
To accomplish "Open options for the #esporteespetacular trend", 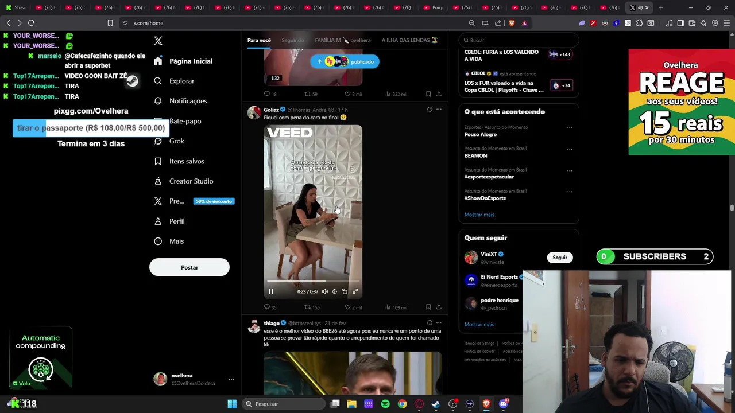I will click(570, 170).
